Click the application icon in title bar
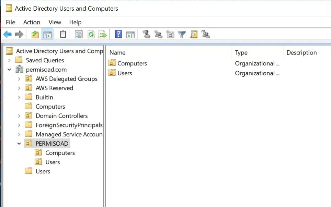This screenshot has width=331, height=207. click(9, 9)
